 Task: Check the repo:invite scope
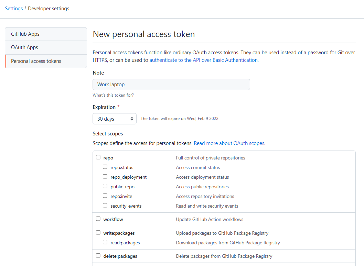coord(105,196)
